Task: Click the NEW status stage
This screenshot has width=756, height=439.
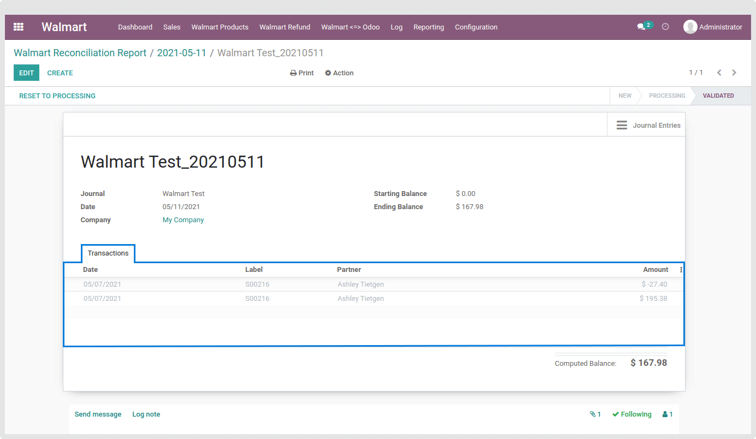Action: click(x=625, y=96)
